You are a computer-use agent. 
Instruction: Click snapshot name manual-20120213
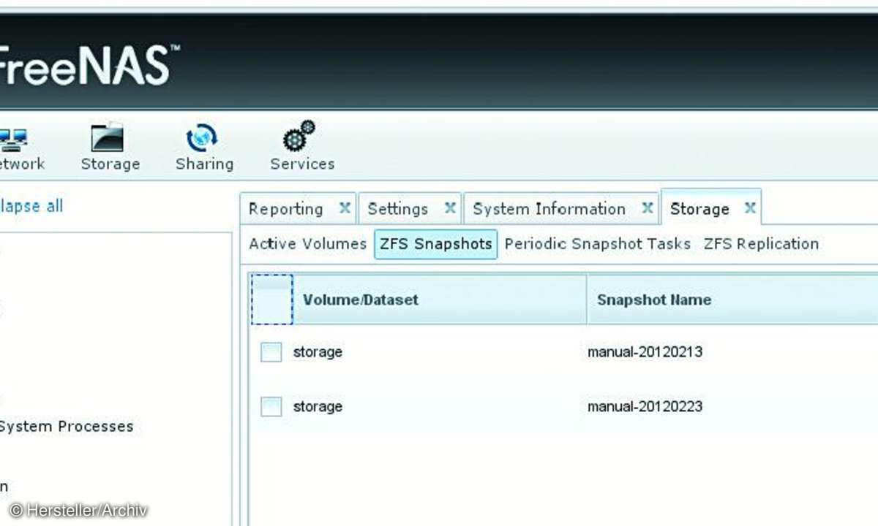coord(645,352)
